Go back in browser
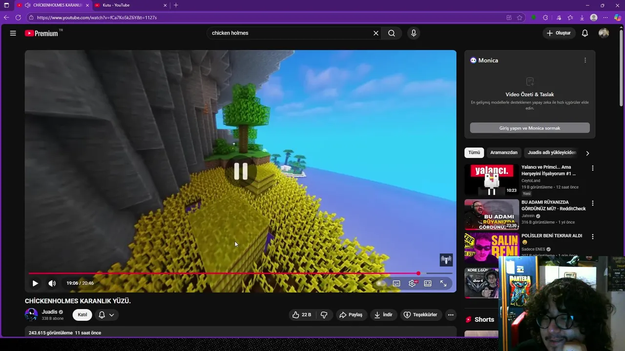This screenshot has width=625, height=351. [x=6, y=18]
